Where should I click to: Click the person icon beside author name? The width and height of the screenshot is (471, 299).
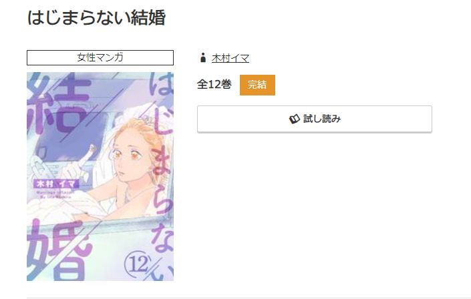tap(203, 57)
